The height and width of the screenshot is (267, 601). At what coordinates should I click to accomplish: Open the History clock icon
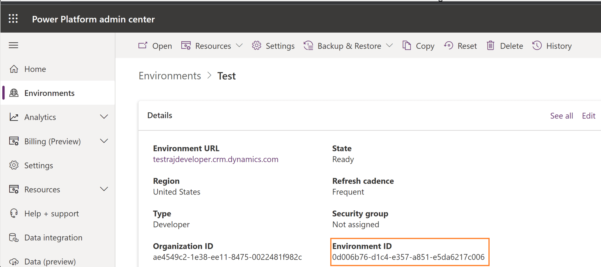[537, 45]
